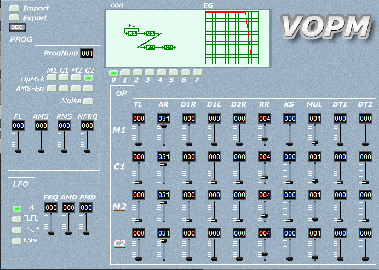
Task: Click the NFRQ slider handle
Action: coord(87,151)
